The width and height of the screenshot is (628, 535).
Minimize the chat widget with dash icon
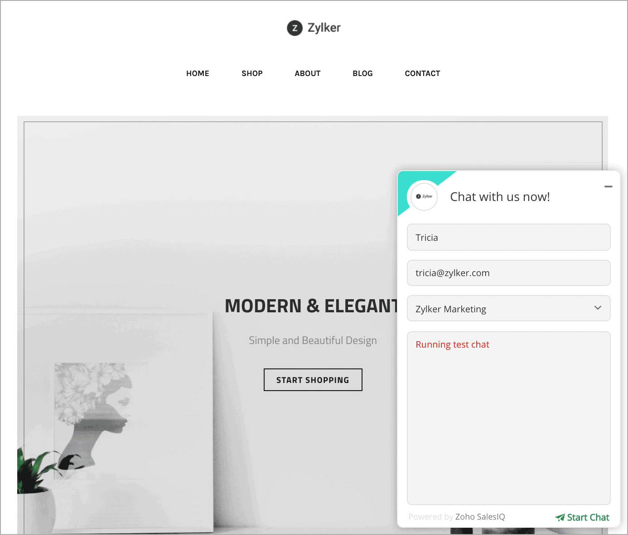609,186
